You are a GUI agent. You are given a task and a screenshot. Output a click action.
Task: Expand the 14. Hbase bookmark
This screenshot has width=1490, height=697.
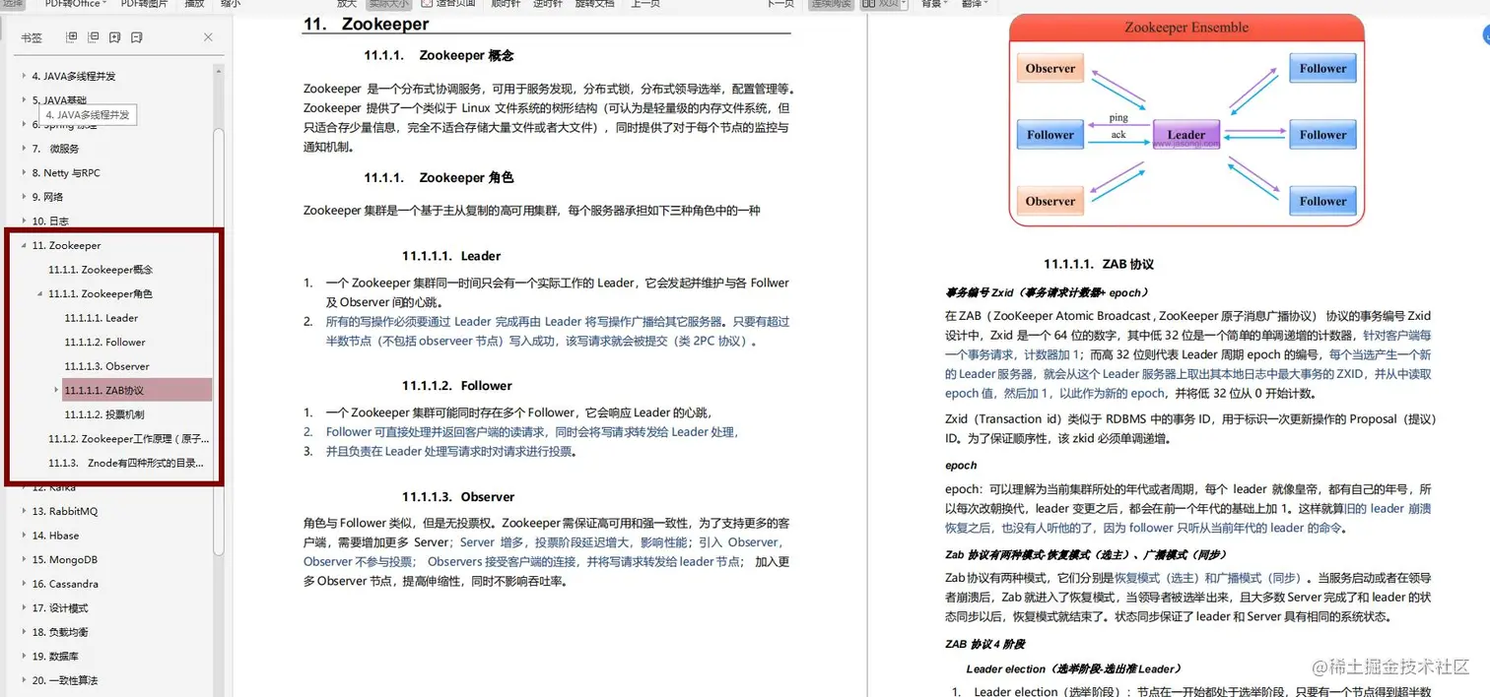point(24,536)
